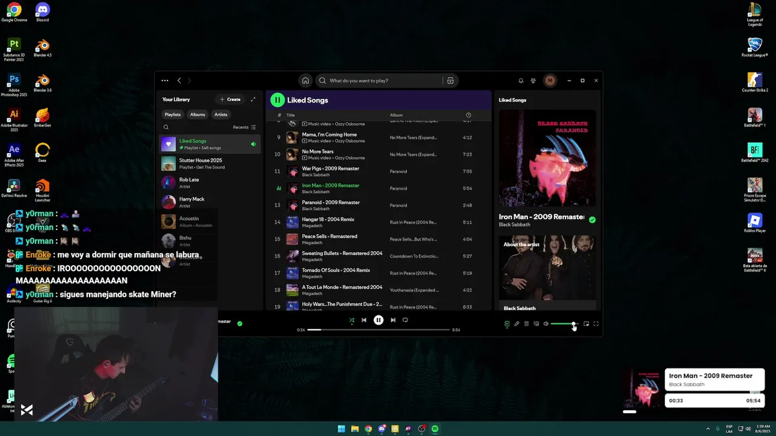This screenshot has height=436, width=776.
Task: Go back with the left arrow
Action: coord(179,81)
